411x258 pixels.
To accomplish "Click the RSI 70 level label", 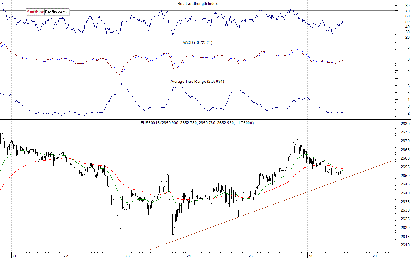I will click(407, 11).
